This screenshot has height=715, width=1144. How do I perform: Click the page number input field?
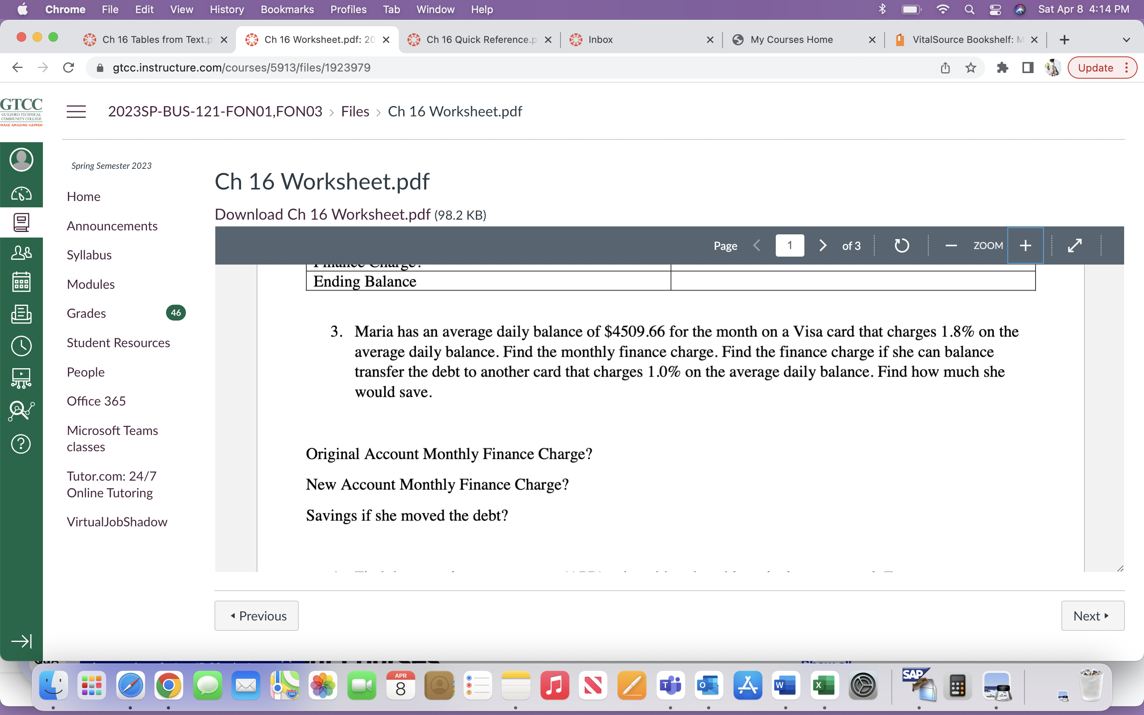pos(789,245)
